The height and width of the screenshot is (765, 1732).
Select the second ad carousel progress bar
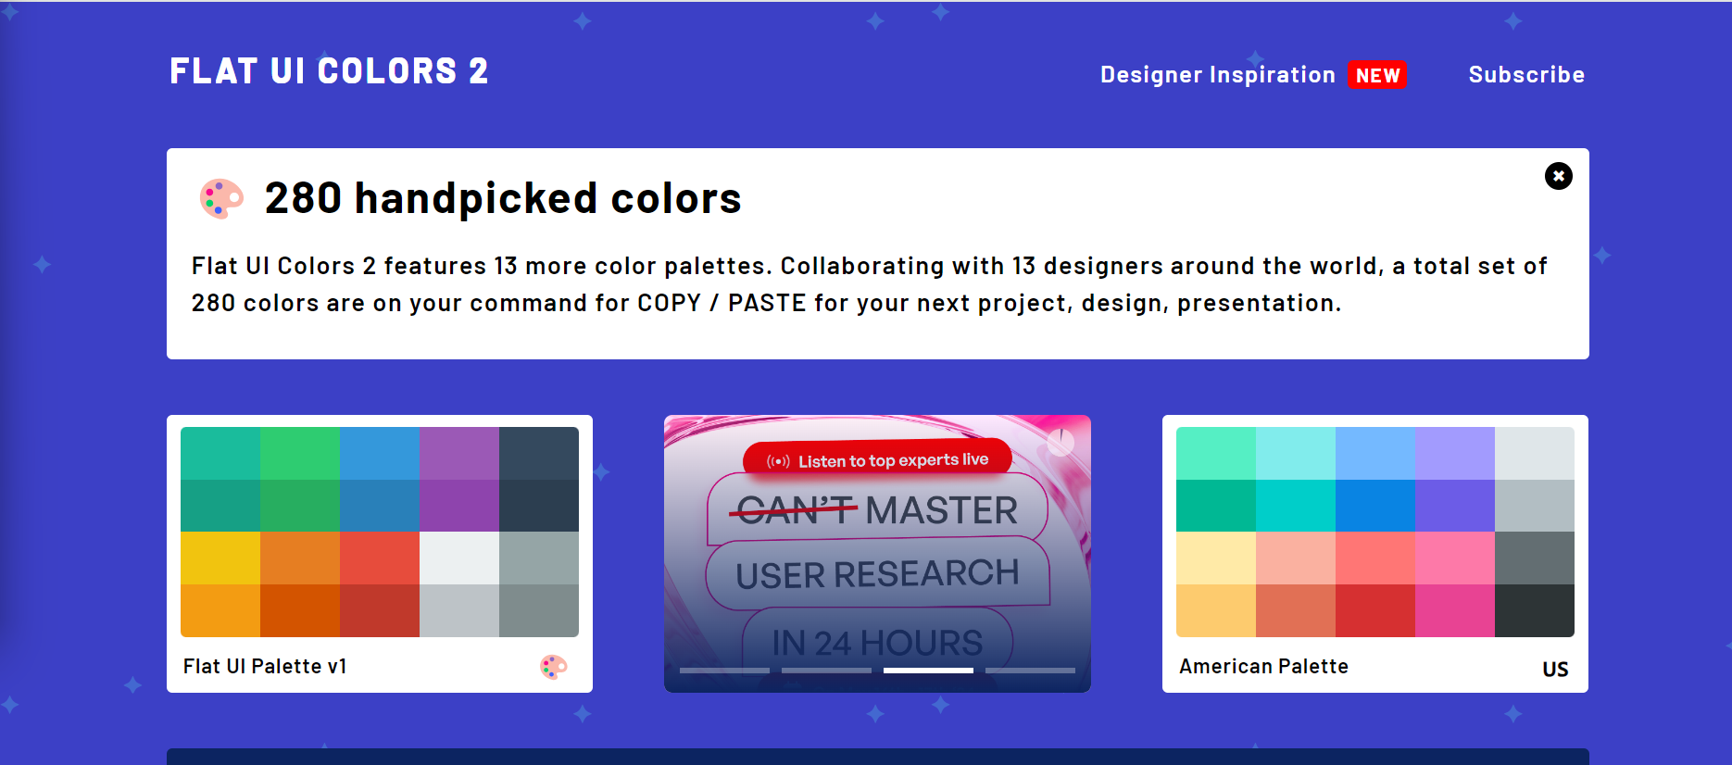826,670
